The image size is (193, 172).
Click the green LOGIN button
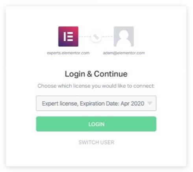pyautogui.click(x=96, y=124)
